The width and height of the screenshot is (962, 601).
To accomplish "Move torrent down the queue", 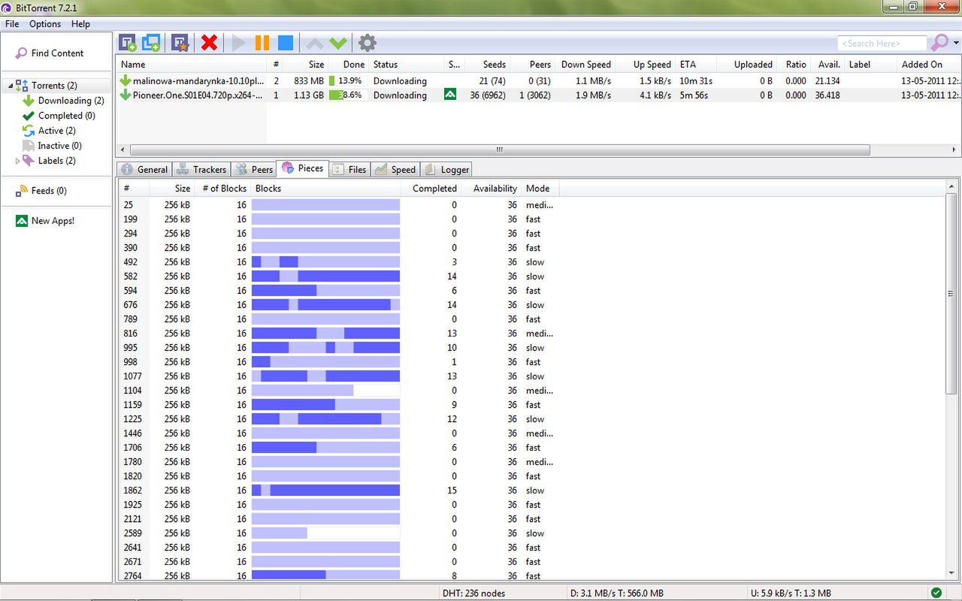I will (x=338, y=44).
